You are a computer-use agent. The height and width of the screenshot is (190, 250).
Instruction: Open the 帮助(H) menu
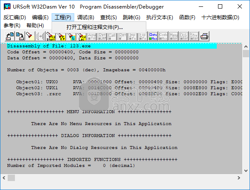[35, 26]
